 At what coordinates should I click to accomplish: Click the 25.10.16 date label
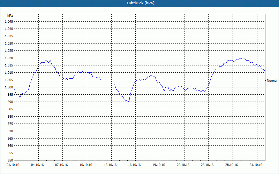point(207,165)
